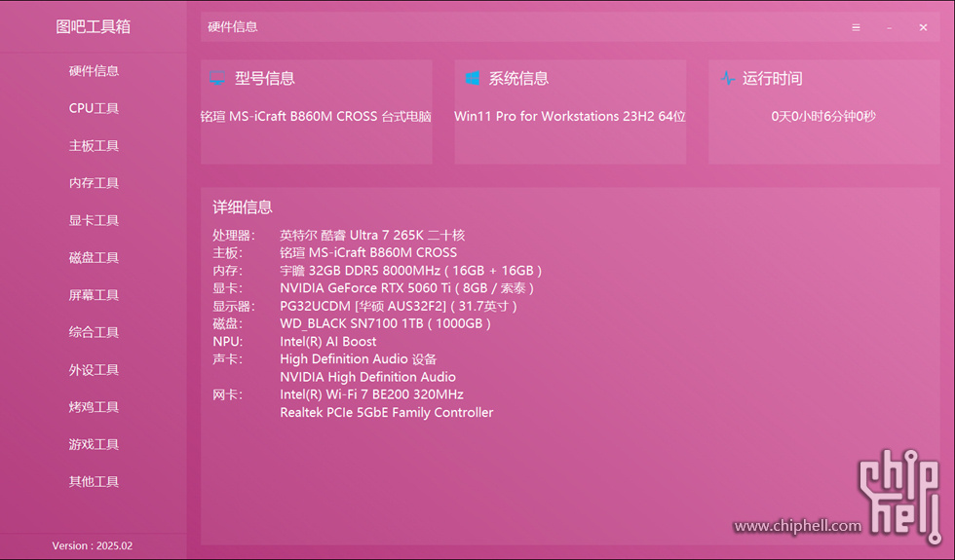955x560 pixels.
Task: Click the Intel(R) AI Boost NPU row
Action: point(328,342)
